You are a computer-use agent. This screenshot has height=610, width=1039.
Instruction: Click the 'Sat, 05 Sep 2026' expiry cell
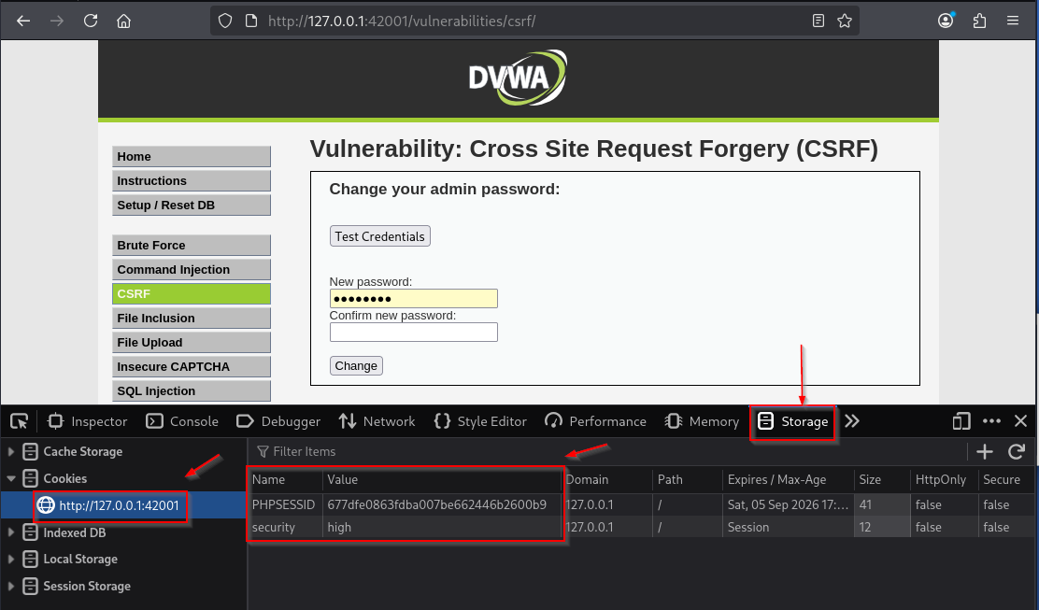click(788, 504)
